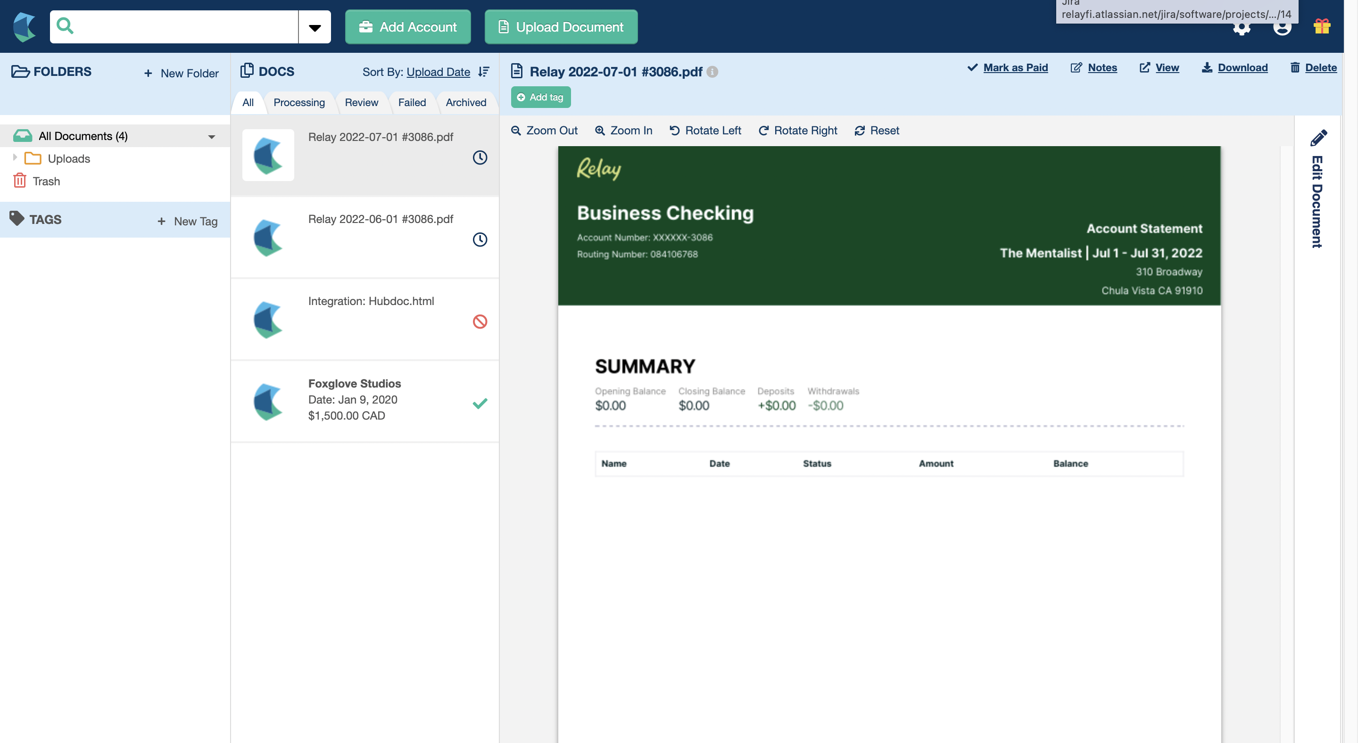
Task: Open the search filter dropdown
Action: (x=314, y=26)
